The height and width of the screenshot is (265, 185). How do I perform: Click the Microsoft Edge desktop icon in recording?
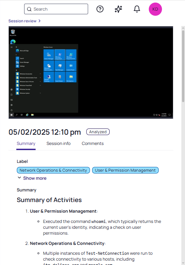click(13, 42)
